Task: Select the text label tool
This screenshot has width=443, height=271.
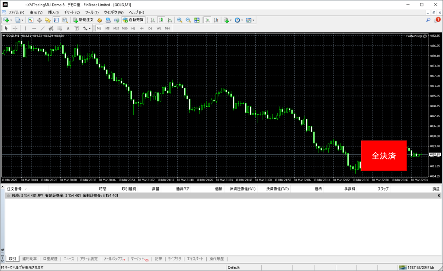Action: point(68,29)
